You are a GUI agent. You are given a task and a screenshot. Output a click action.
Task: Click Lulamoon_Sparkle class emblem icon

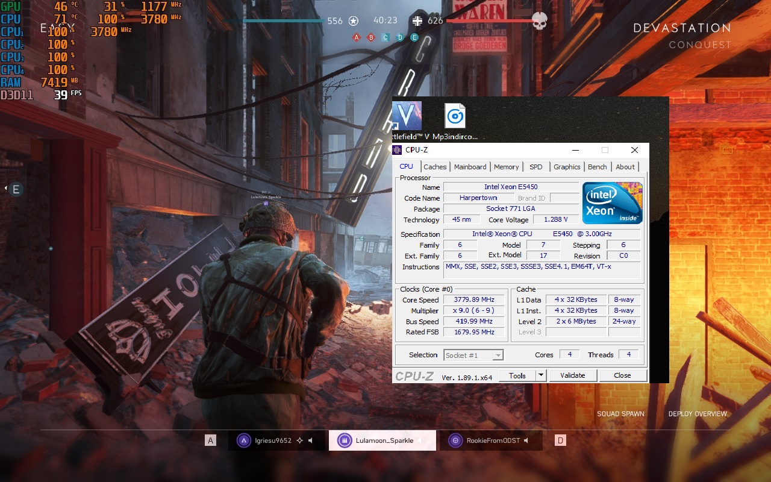coord(344,440)
